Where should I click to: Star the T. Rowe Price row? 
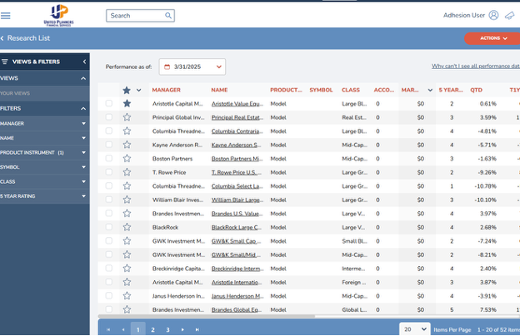[x=127, y=172]
